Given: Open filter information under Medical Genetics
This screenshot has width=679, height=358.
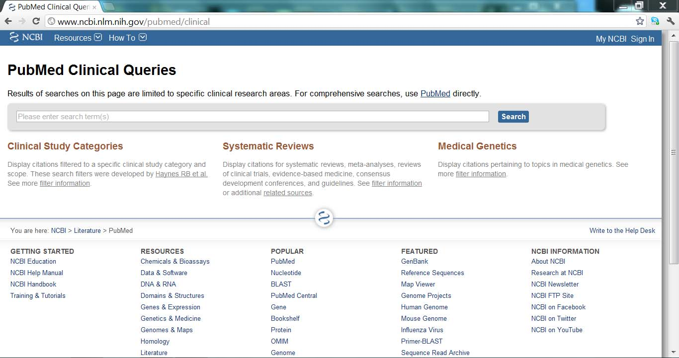Looking at the screenshot, I should click(x=481, y=174).
